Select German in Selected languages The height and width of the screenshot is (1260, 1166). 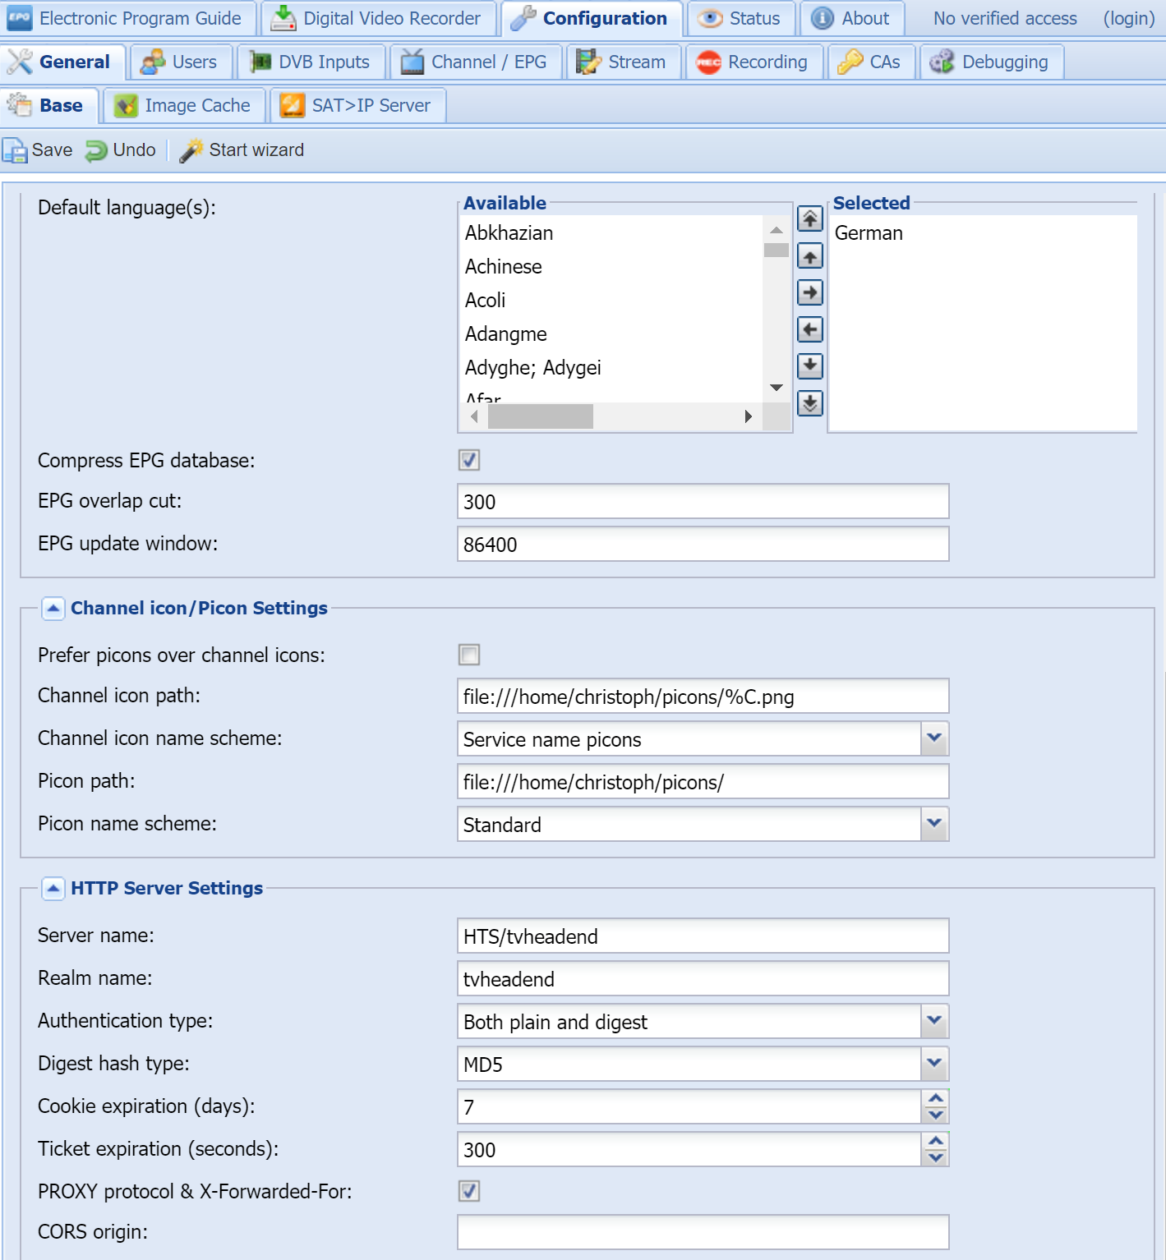[x=983, y=233]
